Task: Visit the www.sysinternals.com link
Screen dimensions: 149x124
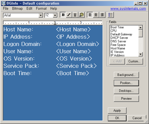Action: point(128,9)
